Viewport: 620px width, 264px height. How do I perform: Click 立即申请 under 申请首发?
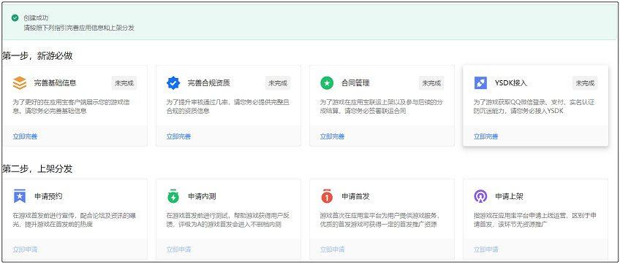click(332, 249)
